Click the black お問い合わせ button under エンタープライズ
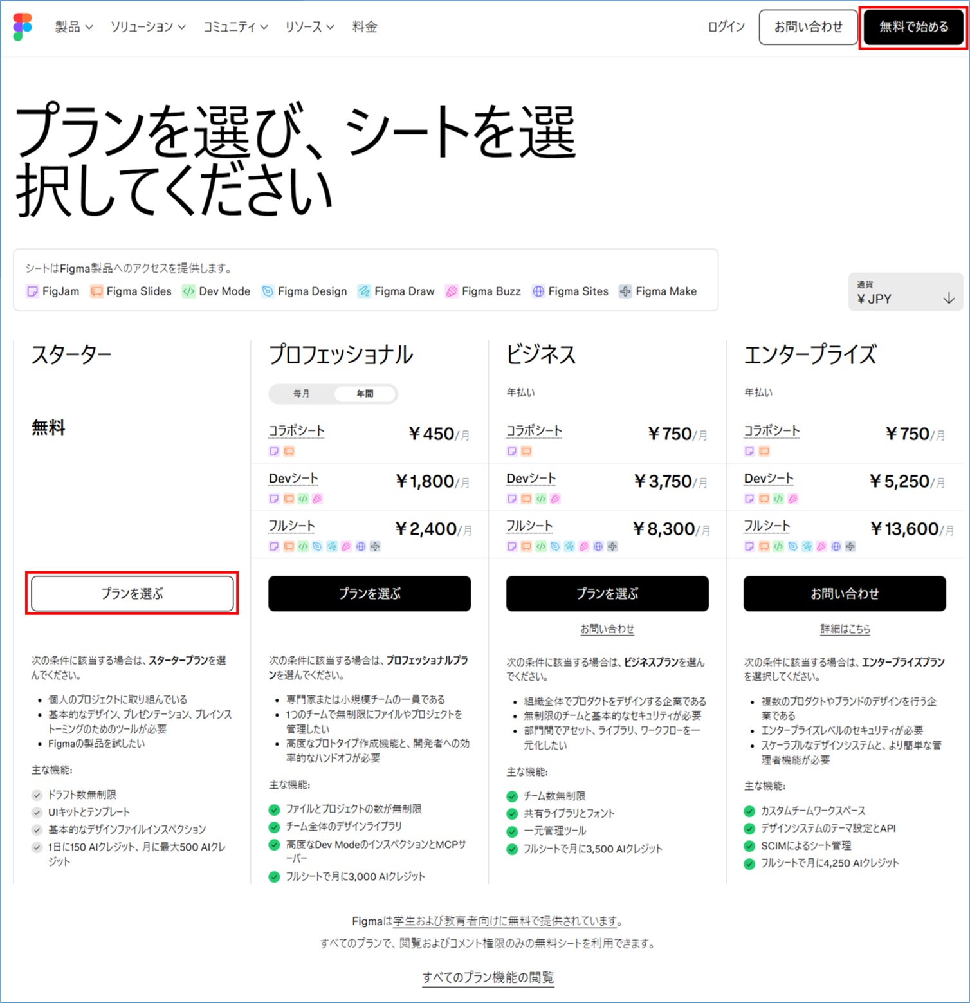Screen dimensions: 970x1003 pos(845,593)
